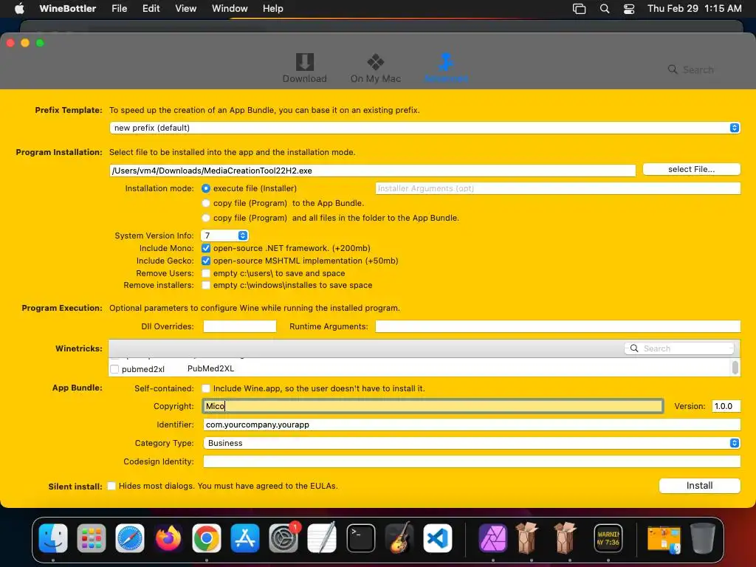Open the App Store from the Dock
The height and width of the screenshot is (567, 756).
point(245,538)
